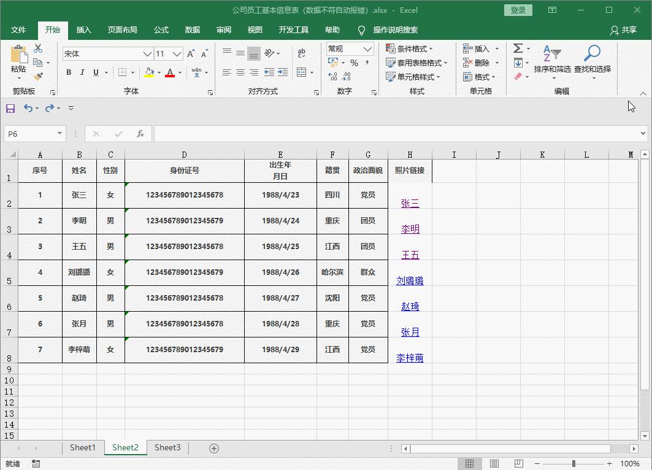Click inside the formula bar
The height and width of the screenshot is (470, 652).
368,133
